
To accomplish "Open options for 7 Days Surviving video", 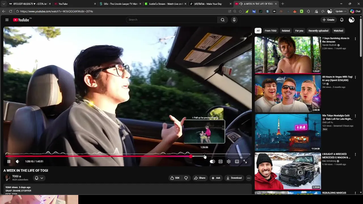I will (x=355, y=39).
